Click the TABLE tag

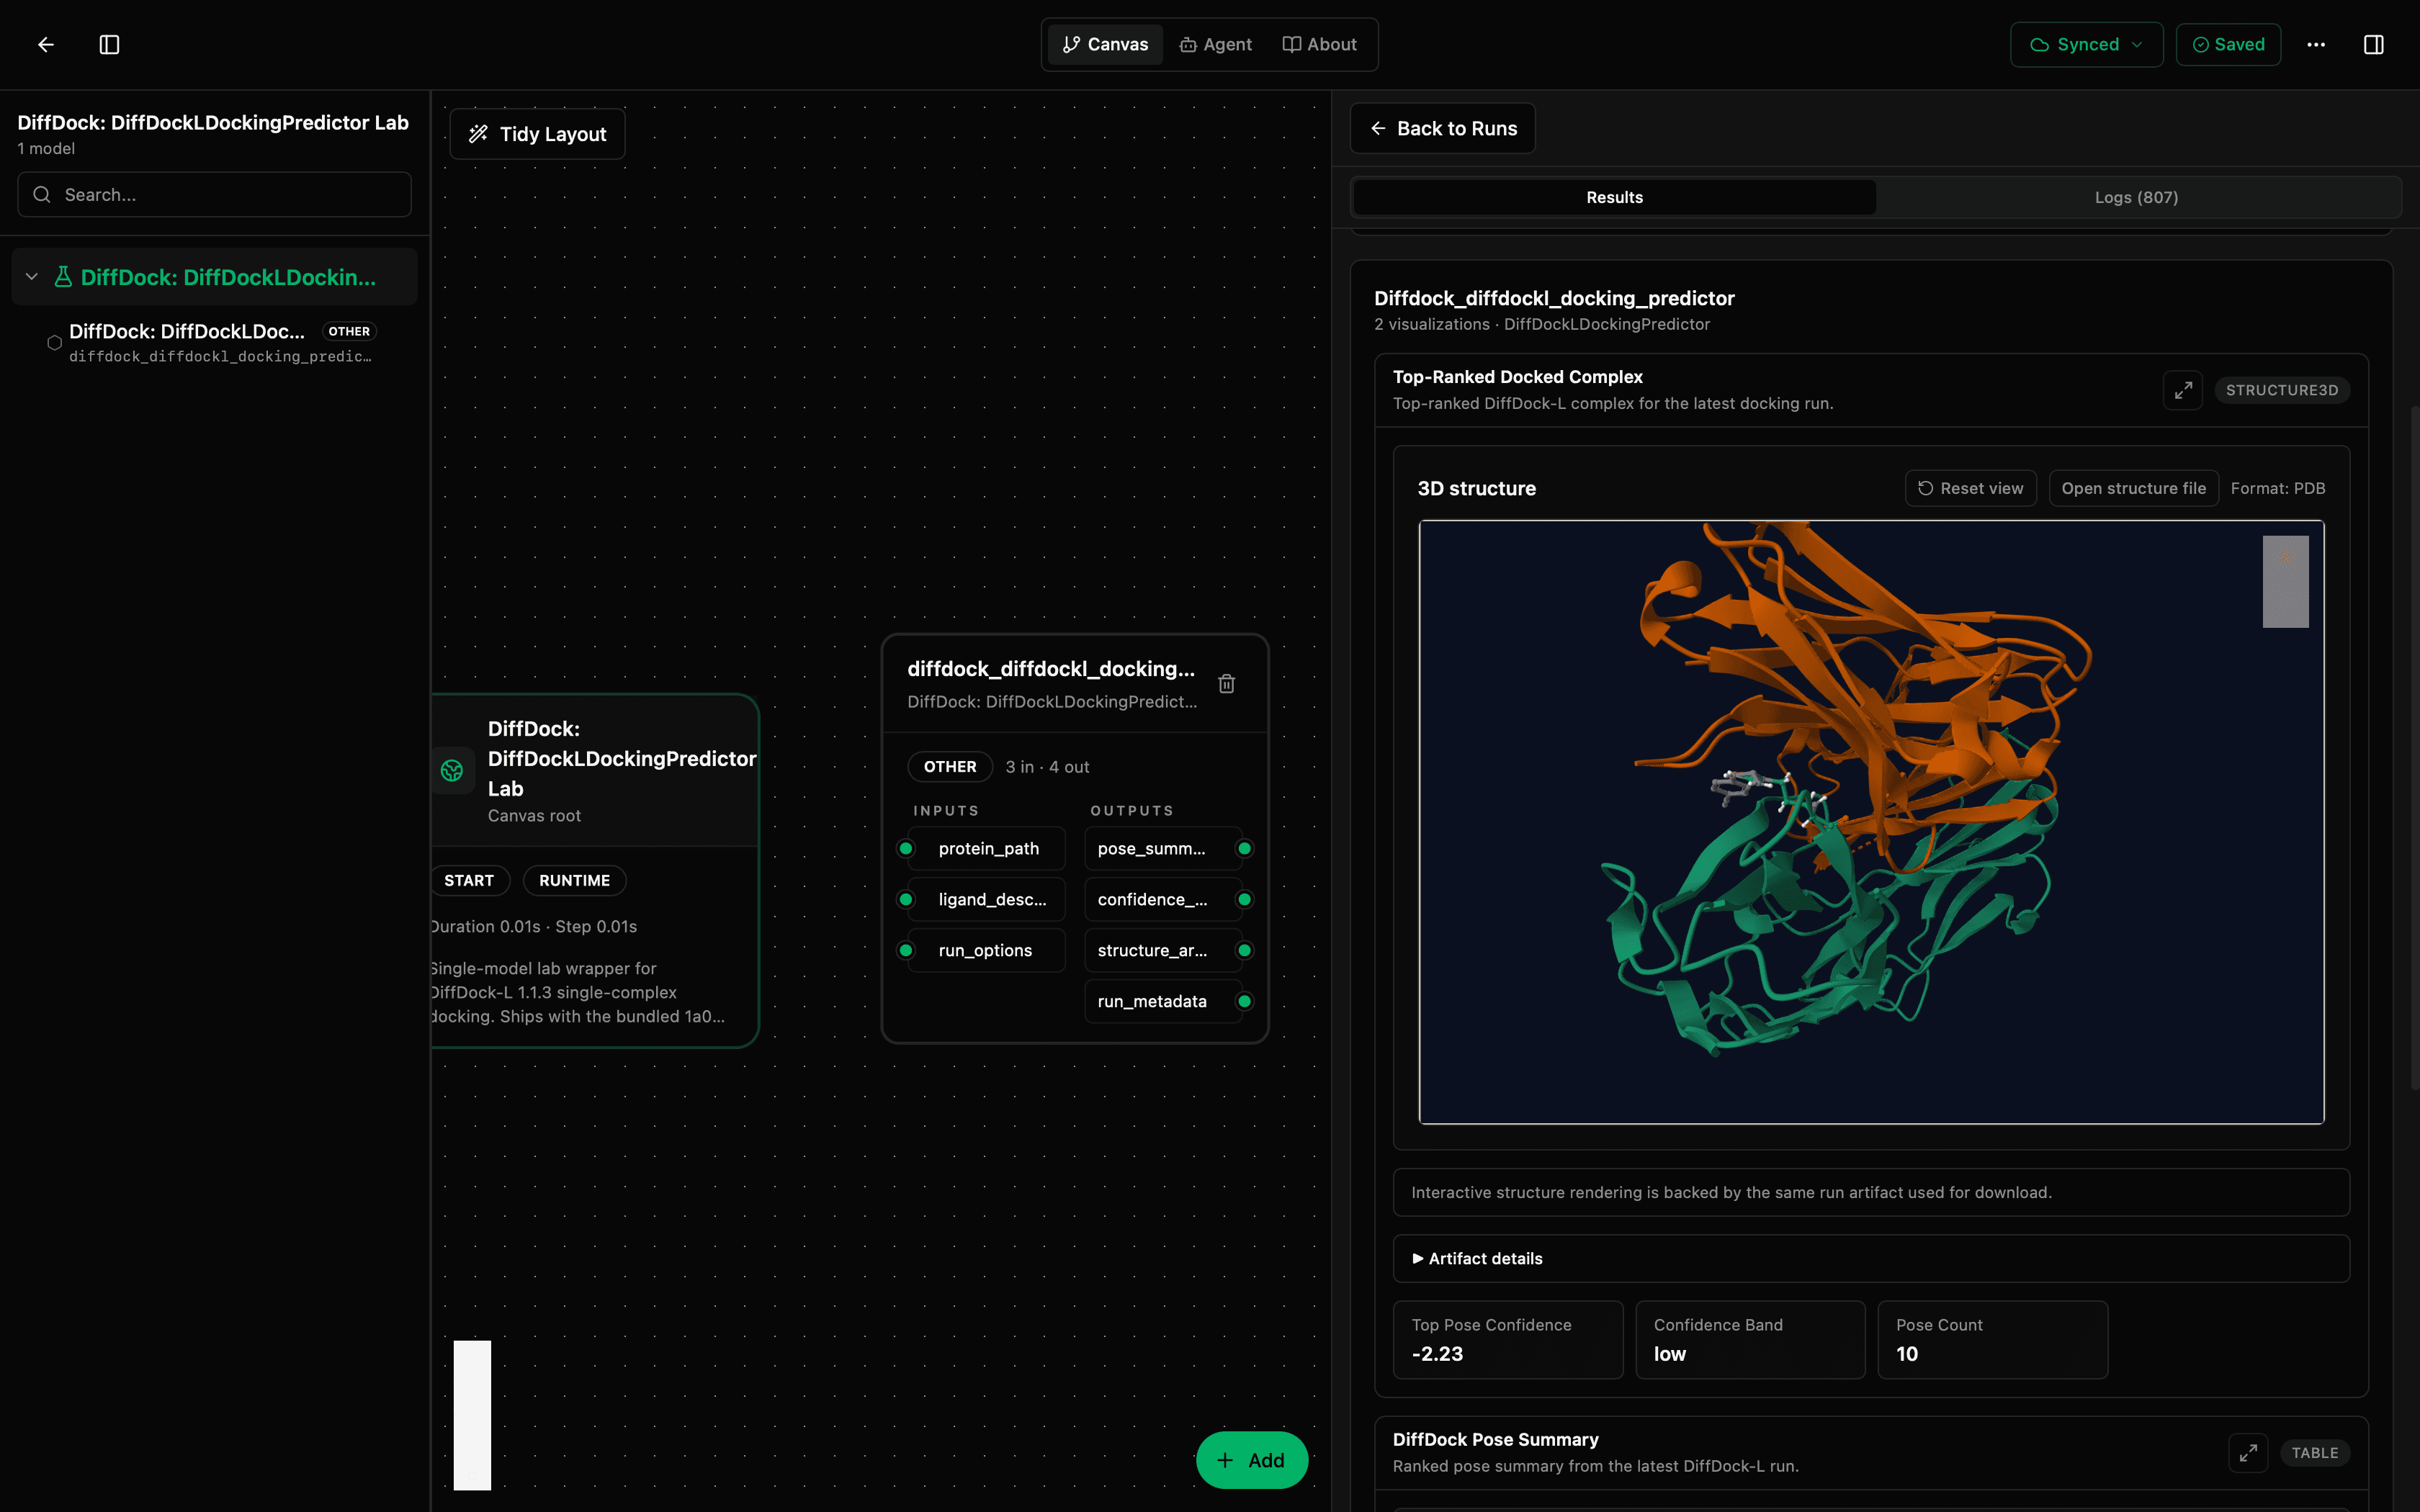[x=2314, y=1453]
